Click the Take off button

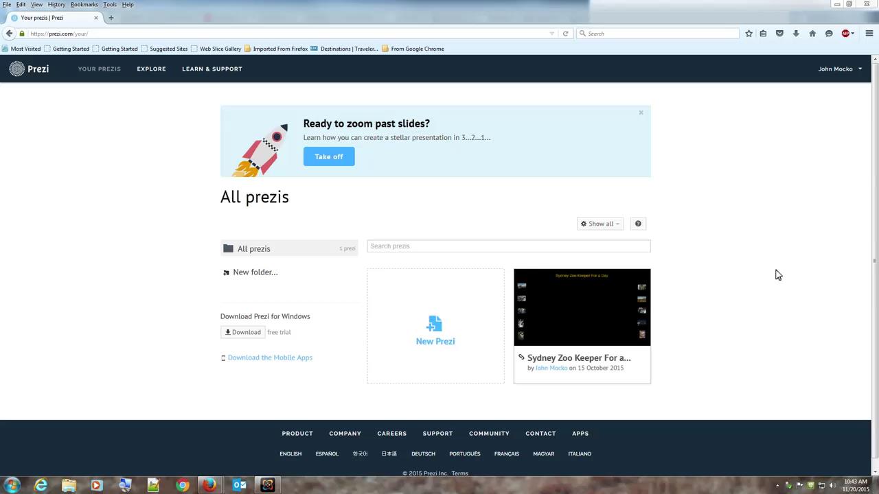pos(329,156)
